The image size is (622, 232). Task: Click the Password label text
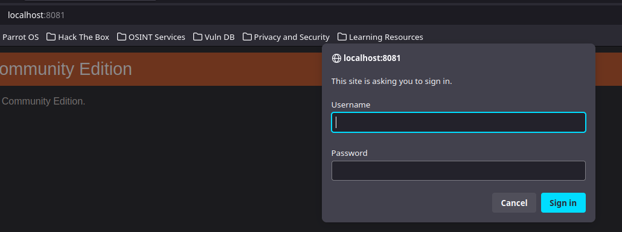[350, 153]
